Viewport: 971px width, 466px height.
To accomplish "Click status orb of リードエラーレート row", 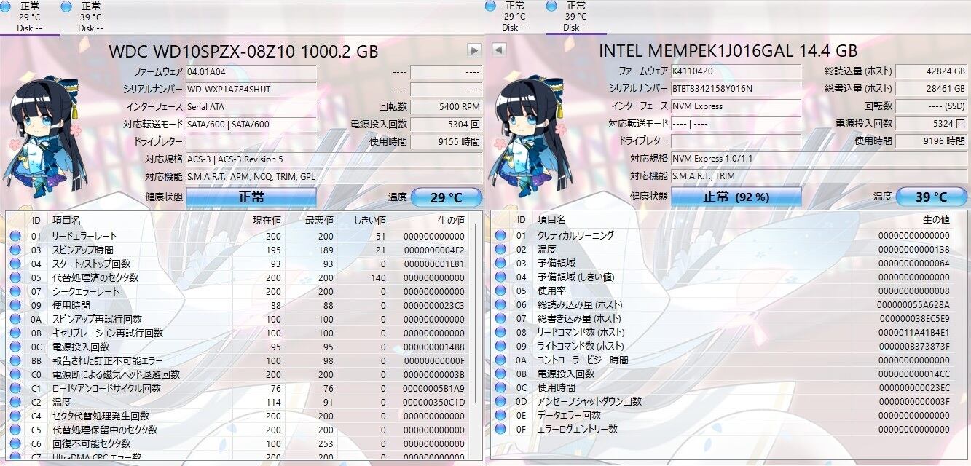I will pyautogui.click(x=15, y=236).
